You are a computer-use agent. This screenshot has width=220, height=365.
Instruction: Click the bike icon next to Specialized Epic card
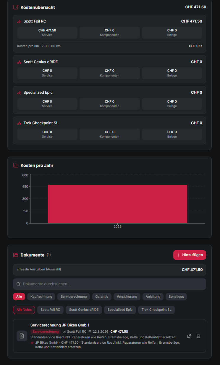[19, 93]
